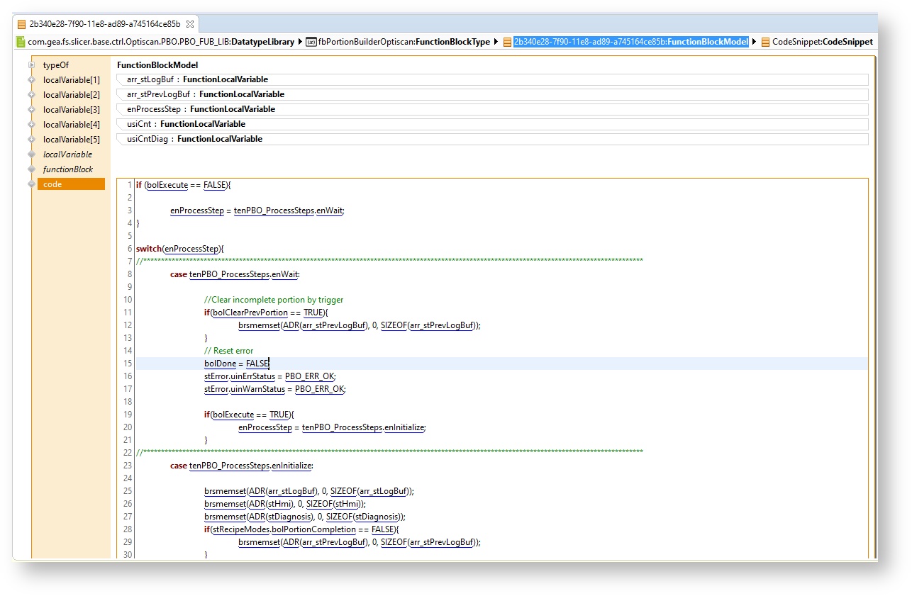Viewport: 912px width, 596px height.
Task: Select localVariable[5] in the tree
Action: point(71,140)
